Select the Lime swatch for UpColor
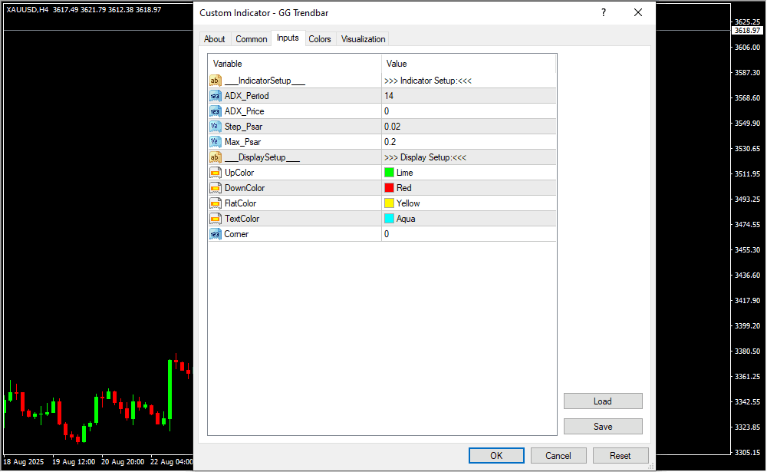Screen dimensions: 767x472 (x=390, y=173)
